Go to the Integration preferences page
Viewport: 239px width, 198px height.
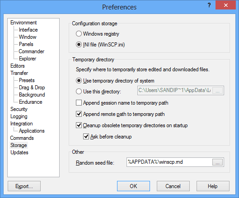tap(22, 124)
